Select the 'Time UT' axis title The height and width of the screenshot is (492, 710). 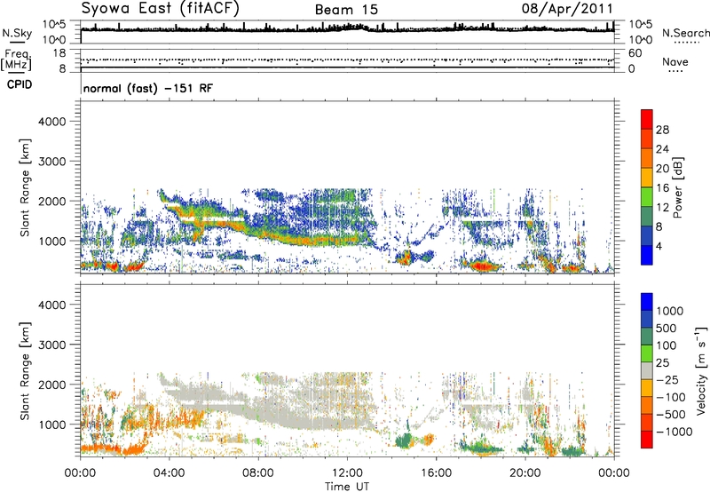pos(347,487)
